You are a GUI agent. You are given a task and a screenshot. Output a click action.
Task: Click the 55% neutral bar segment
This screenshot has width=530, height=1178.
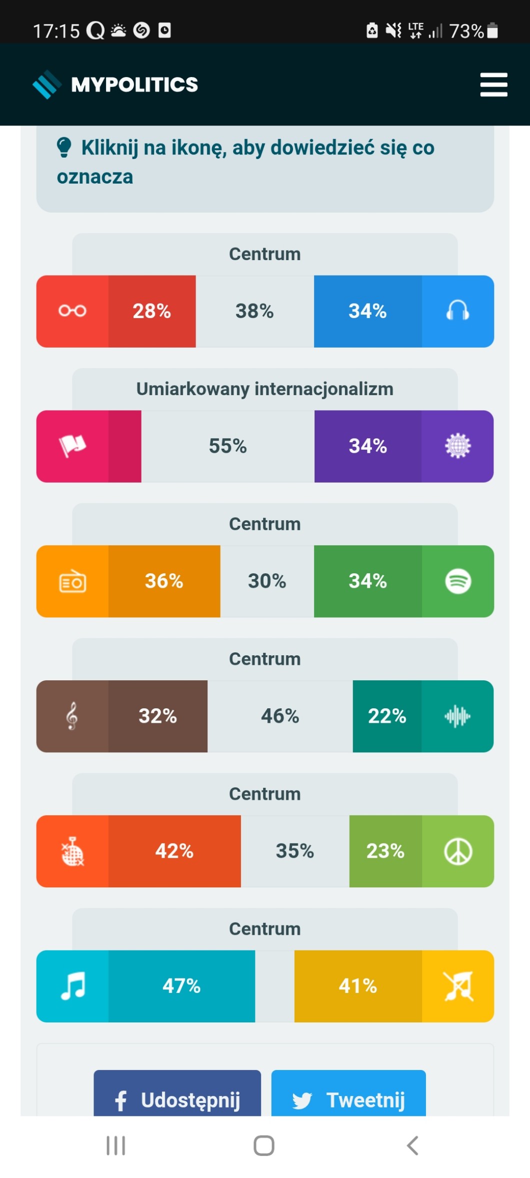tap(227, 446)
